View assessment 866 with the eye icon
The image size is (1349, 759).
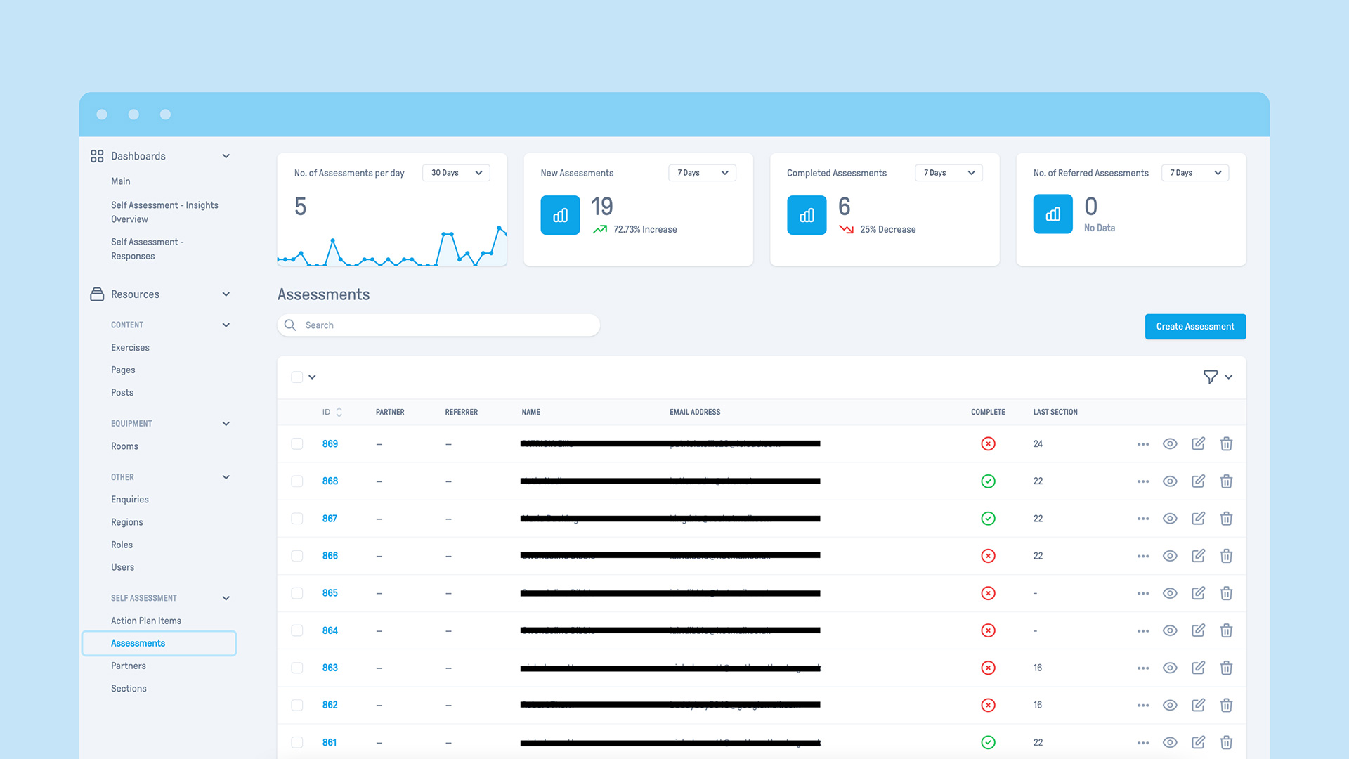[x=1170, y=556]
